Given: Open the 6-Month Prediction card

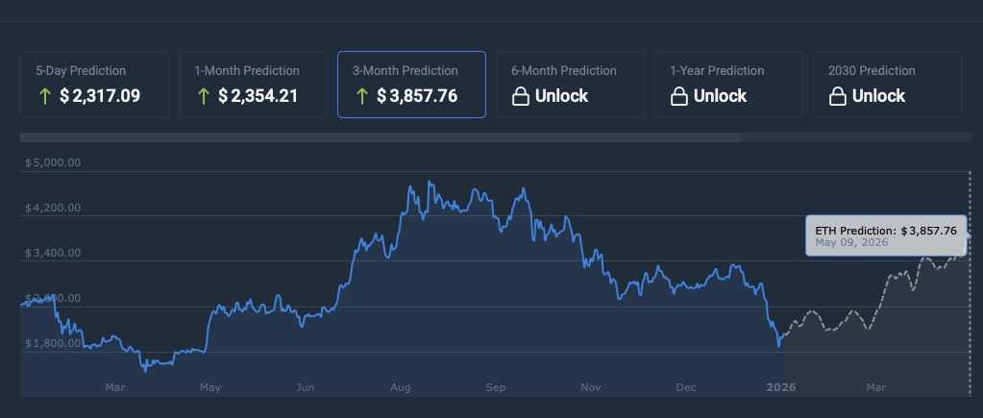Looking at the screenshot, I should (571, 85).
